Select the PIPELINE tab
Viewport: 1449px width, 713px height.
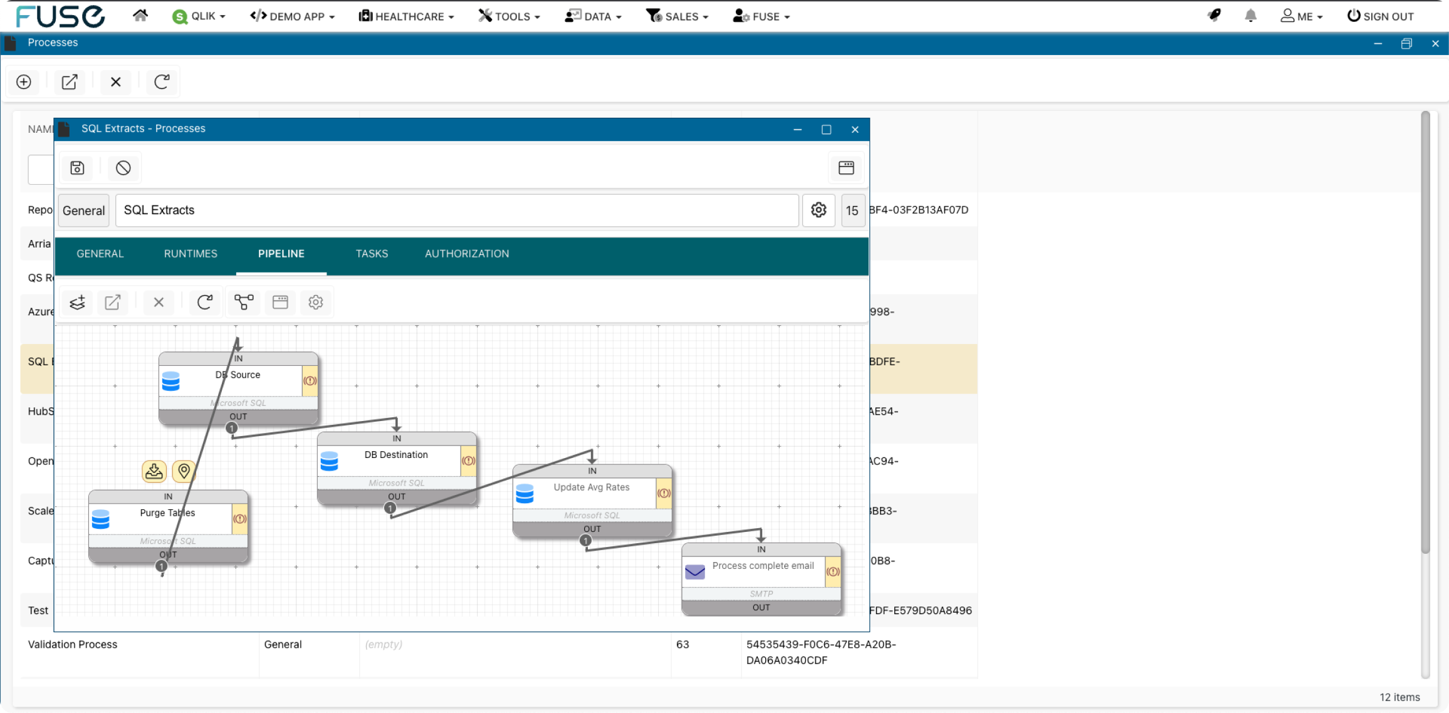[281, 254]
